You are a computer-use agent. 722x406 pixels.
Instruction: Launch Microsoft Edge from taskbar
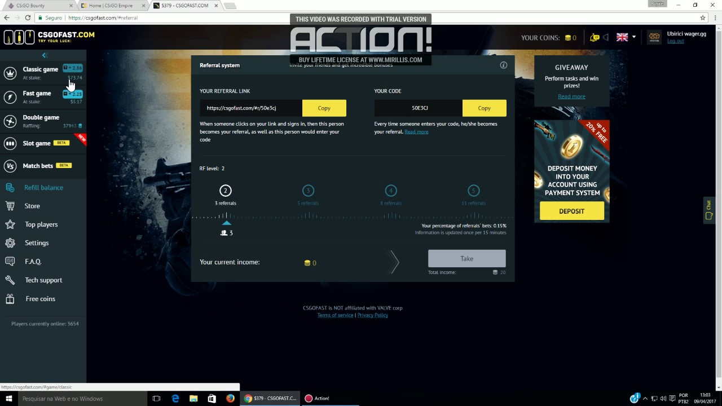click(175, 399)
